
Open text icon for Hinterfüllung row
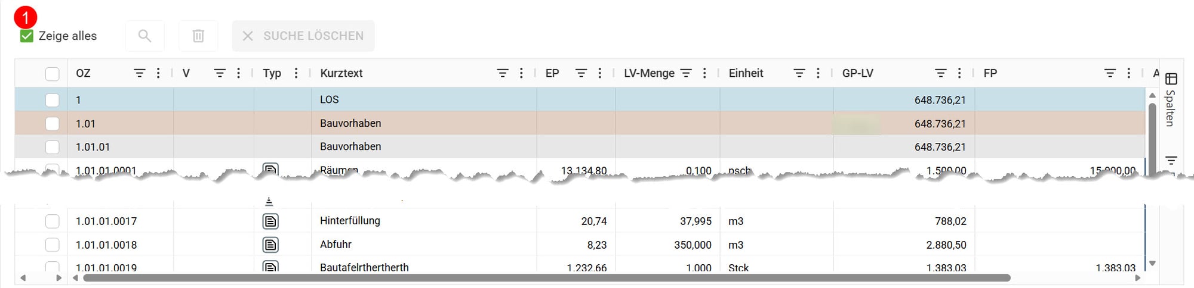click(270, 221)
